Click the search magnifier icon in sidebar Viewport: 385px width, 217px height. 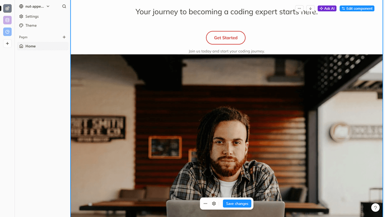(64, 6)
